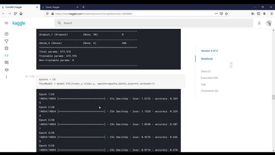Viewport: 275px width, 155px height.
Task: Select Log in the right panel
Action: 203,84
